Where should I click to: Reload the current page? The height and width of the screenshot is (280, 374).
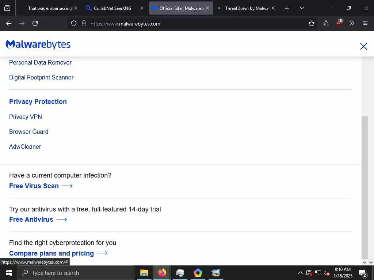tap(35, 23)
